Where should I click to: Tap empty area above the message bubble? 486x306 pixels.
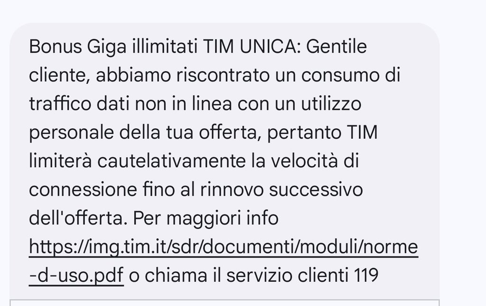click(x=224, y=11)
